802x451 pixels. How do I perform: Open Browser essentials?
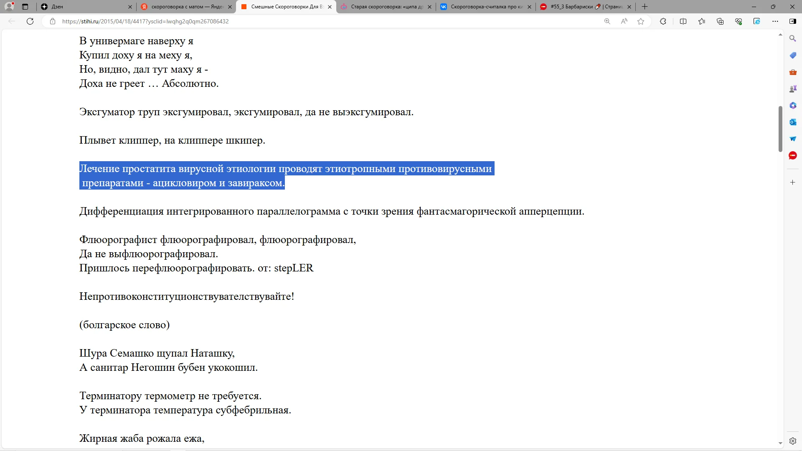pyautogui.click(x=739, y=21)
